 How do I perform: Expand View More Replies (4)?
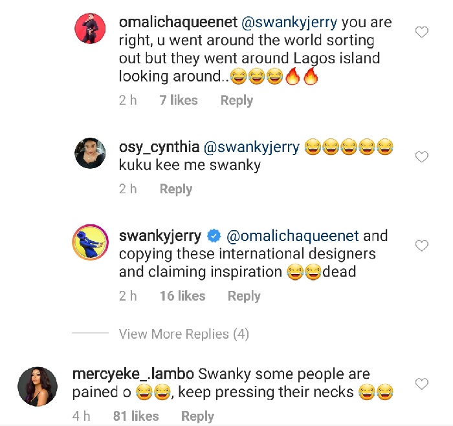pos(184,334)
